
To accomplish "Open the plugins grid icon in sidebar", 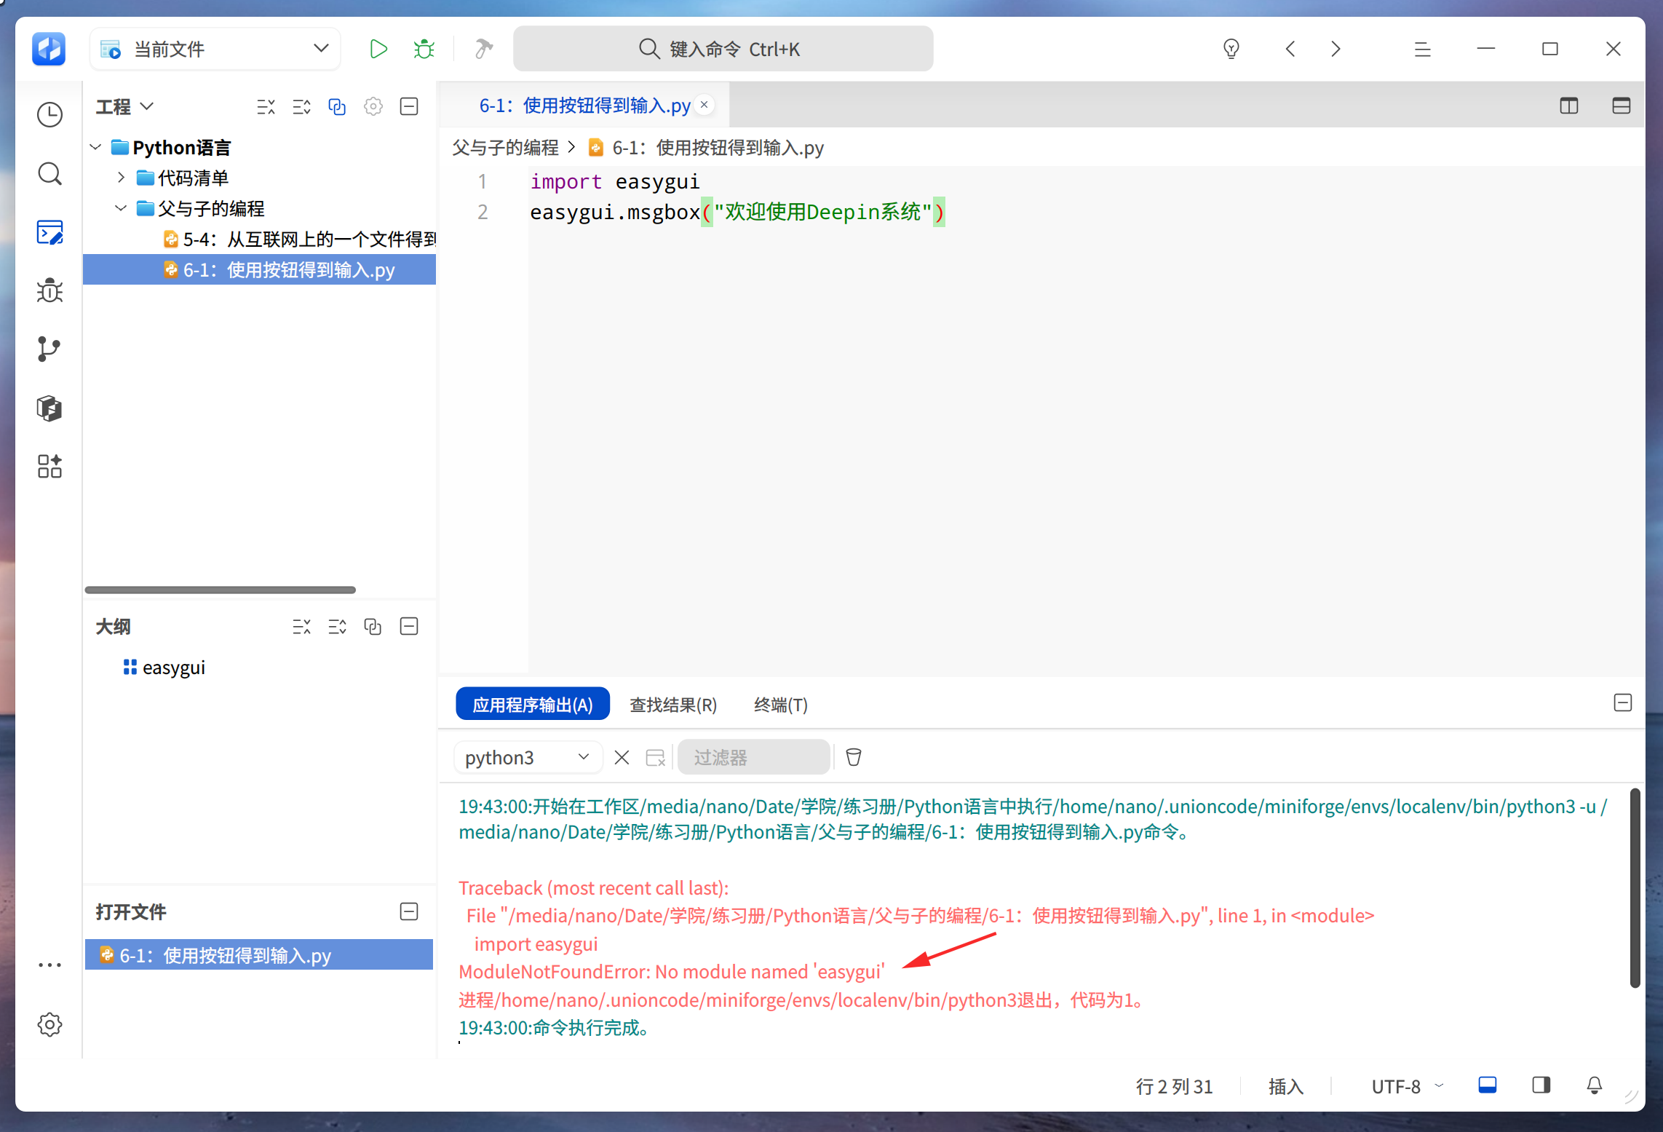I will (x=49, y=467).
